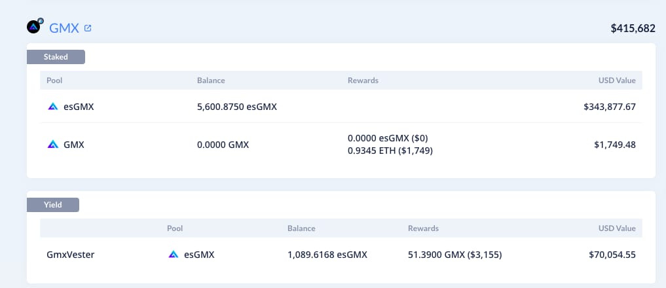Click the esGMX token icon in Staked

52,107
